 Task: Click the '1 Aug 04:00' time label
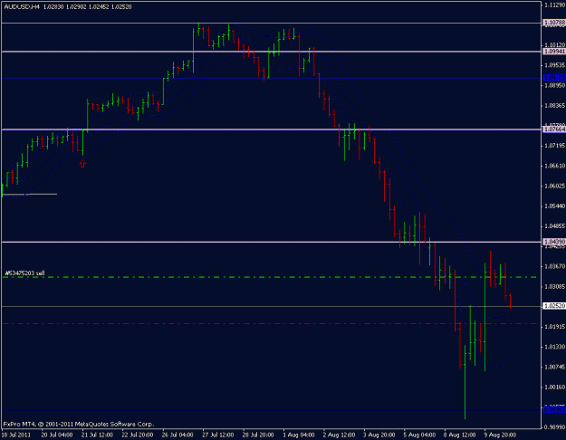pyautogui.click(x=299, y=435)
